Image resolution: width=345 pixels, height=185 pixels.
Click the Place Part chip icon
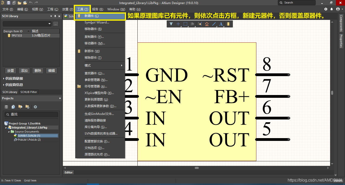click(x=228, y=24)
